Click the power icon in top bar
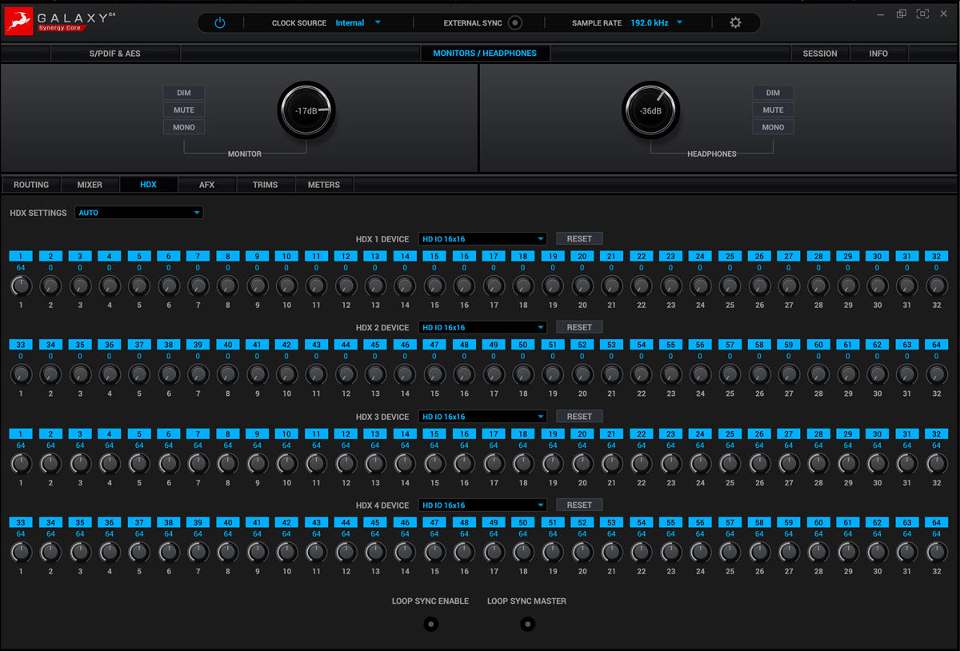 tap(220, 23)
